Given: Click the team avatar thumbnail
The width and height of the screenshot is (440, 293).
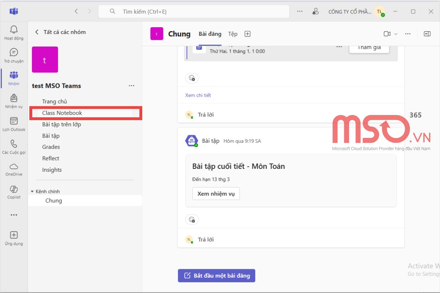Looking at the screenshot, I should pos(45,59).
